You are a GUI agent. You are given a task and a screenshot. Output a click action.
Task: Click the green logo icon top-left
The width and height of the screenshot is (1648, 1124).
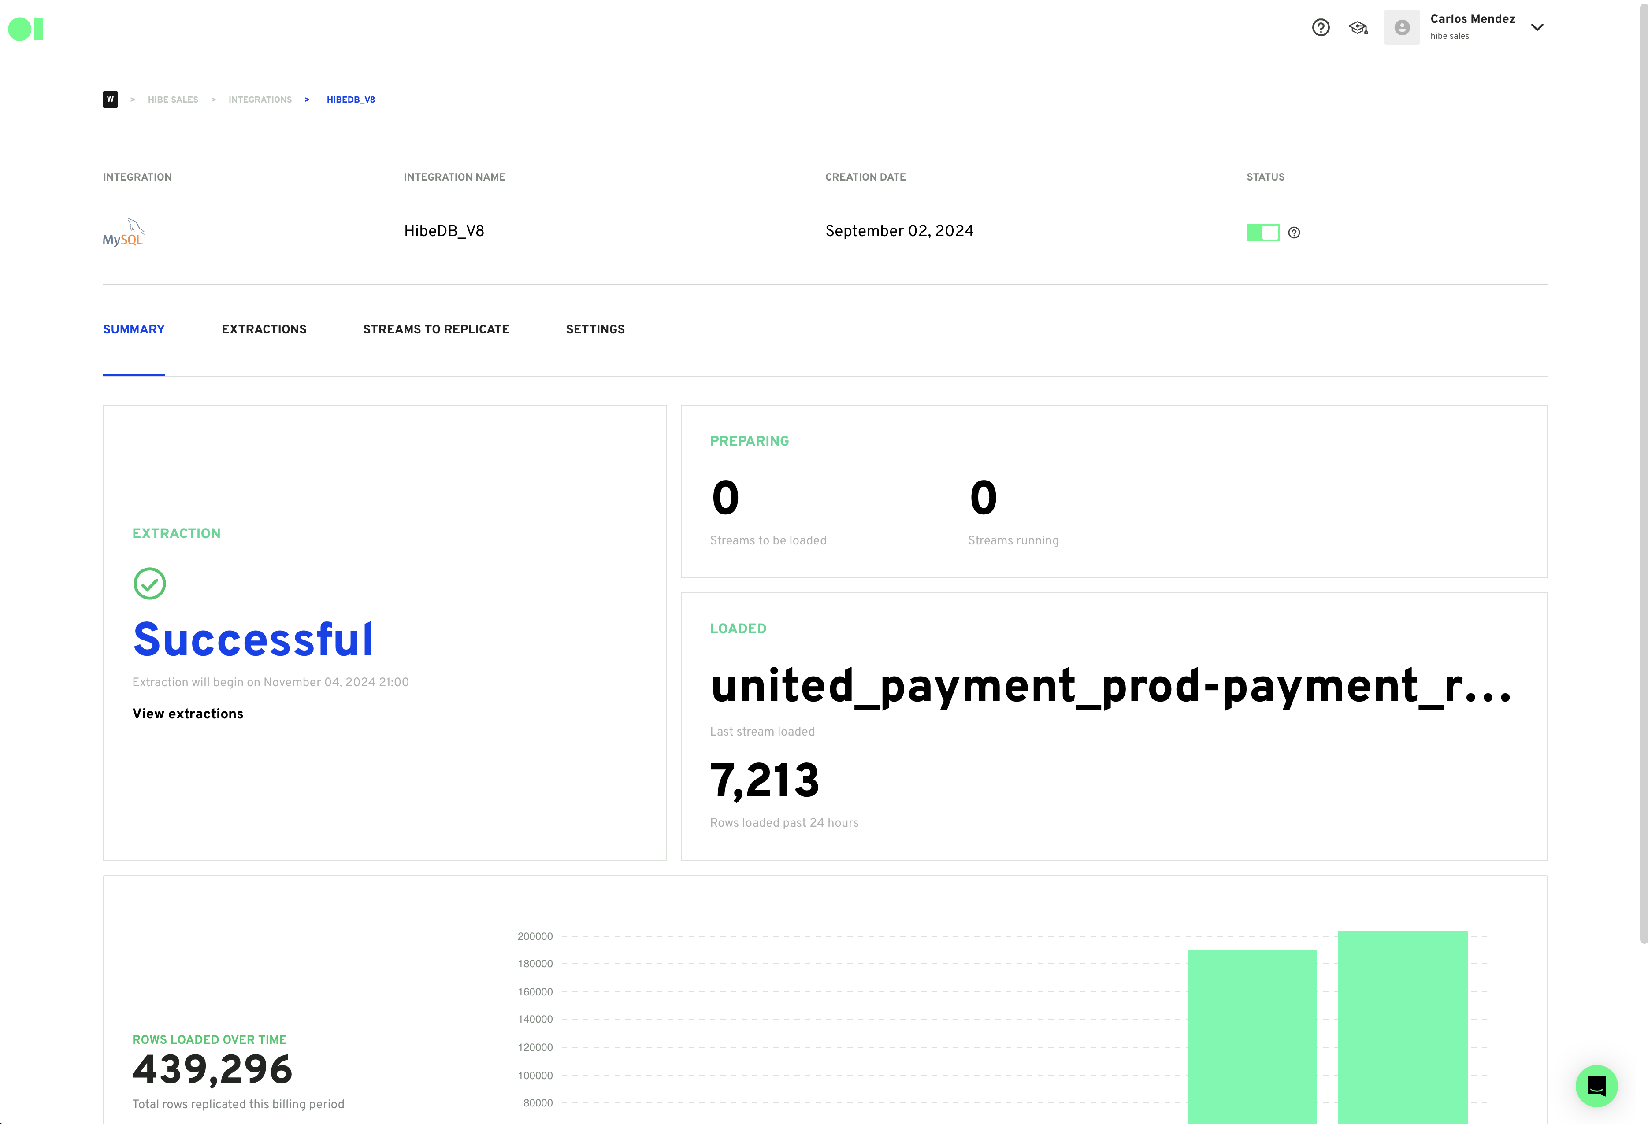26,29
